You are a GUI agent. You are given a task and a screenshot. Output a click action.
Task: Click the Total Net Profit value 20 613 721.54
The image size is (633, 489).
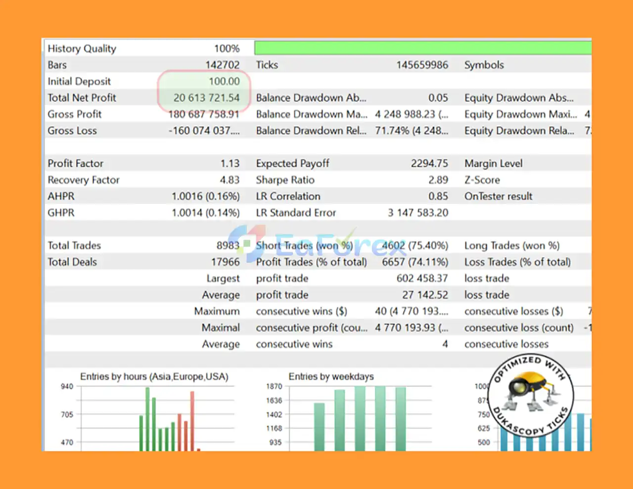tap(206, 98)
